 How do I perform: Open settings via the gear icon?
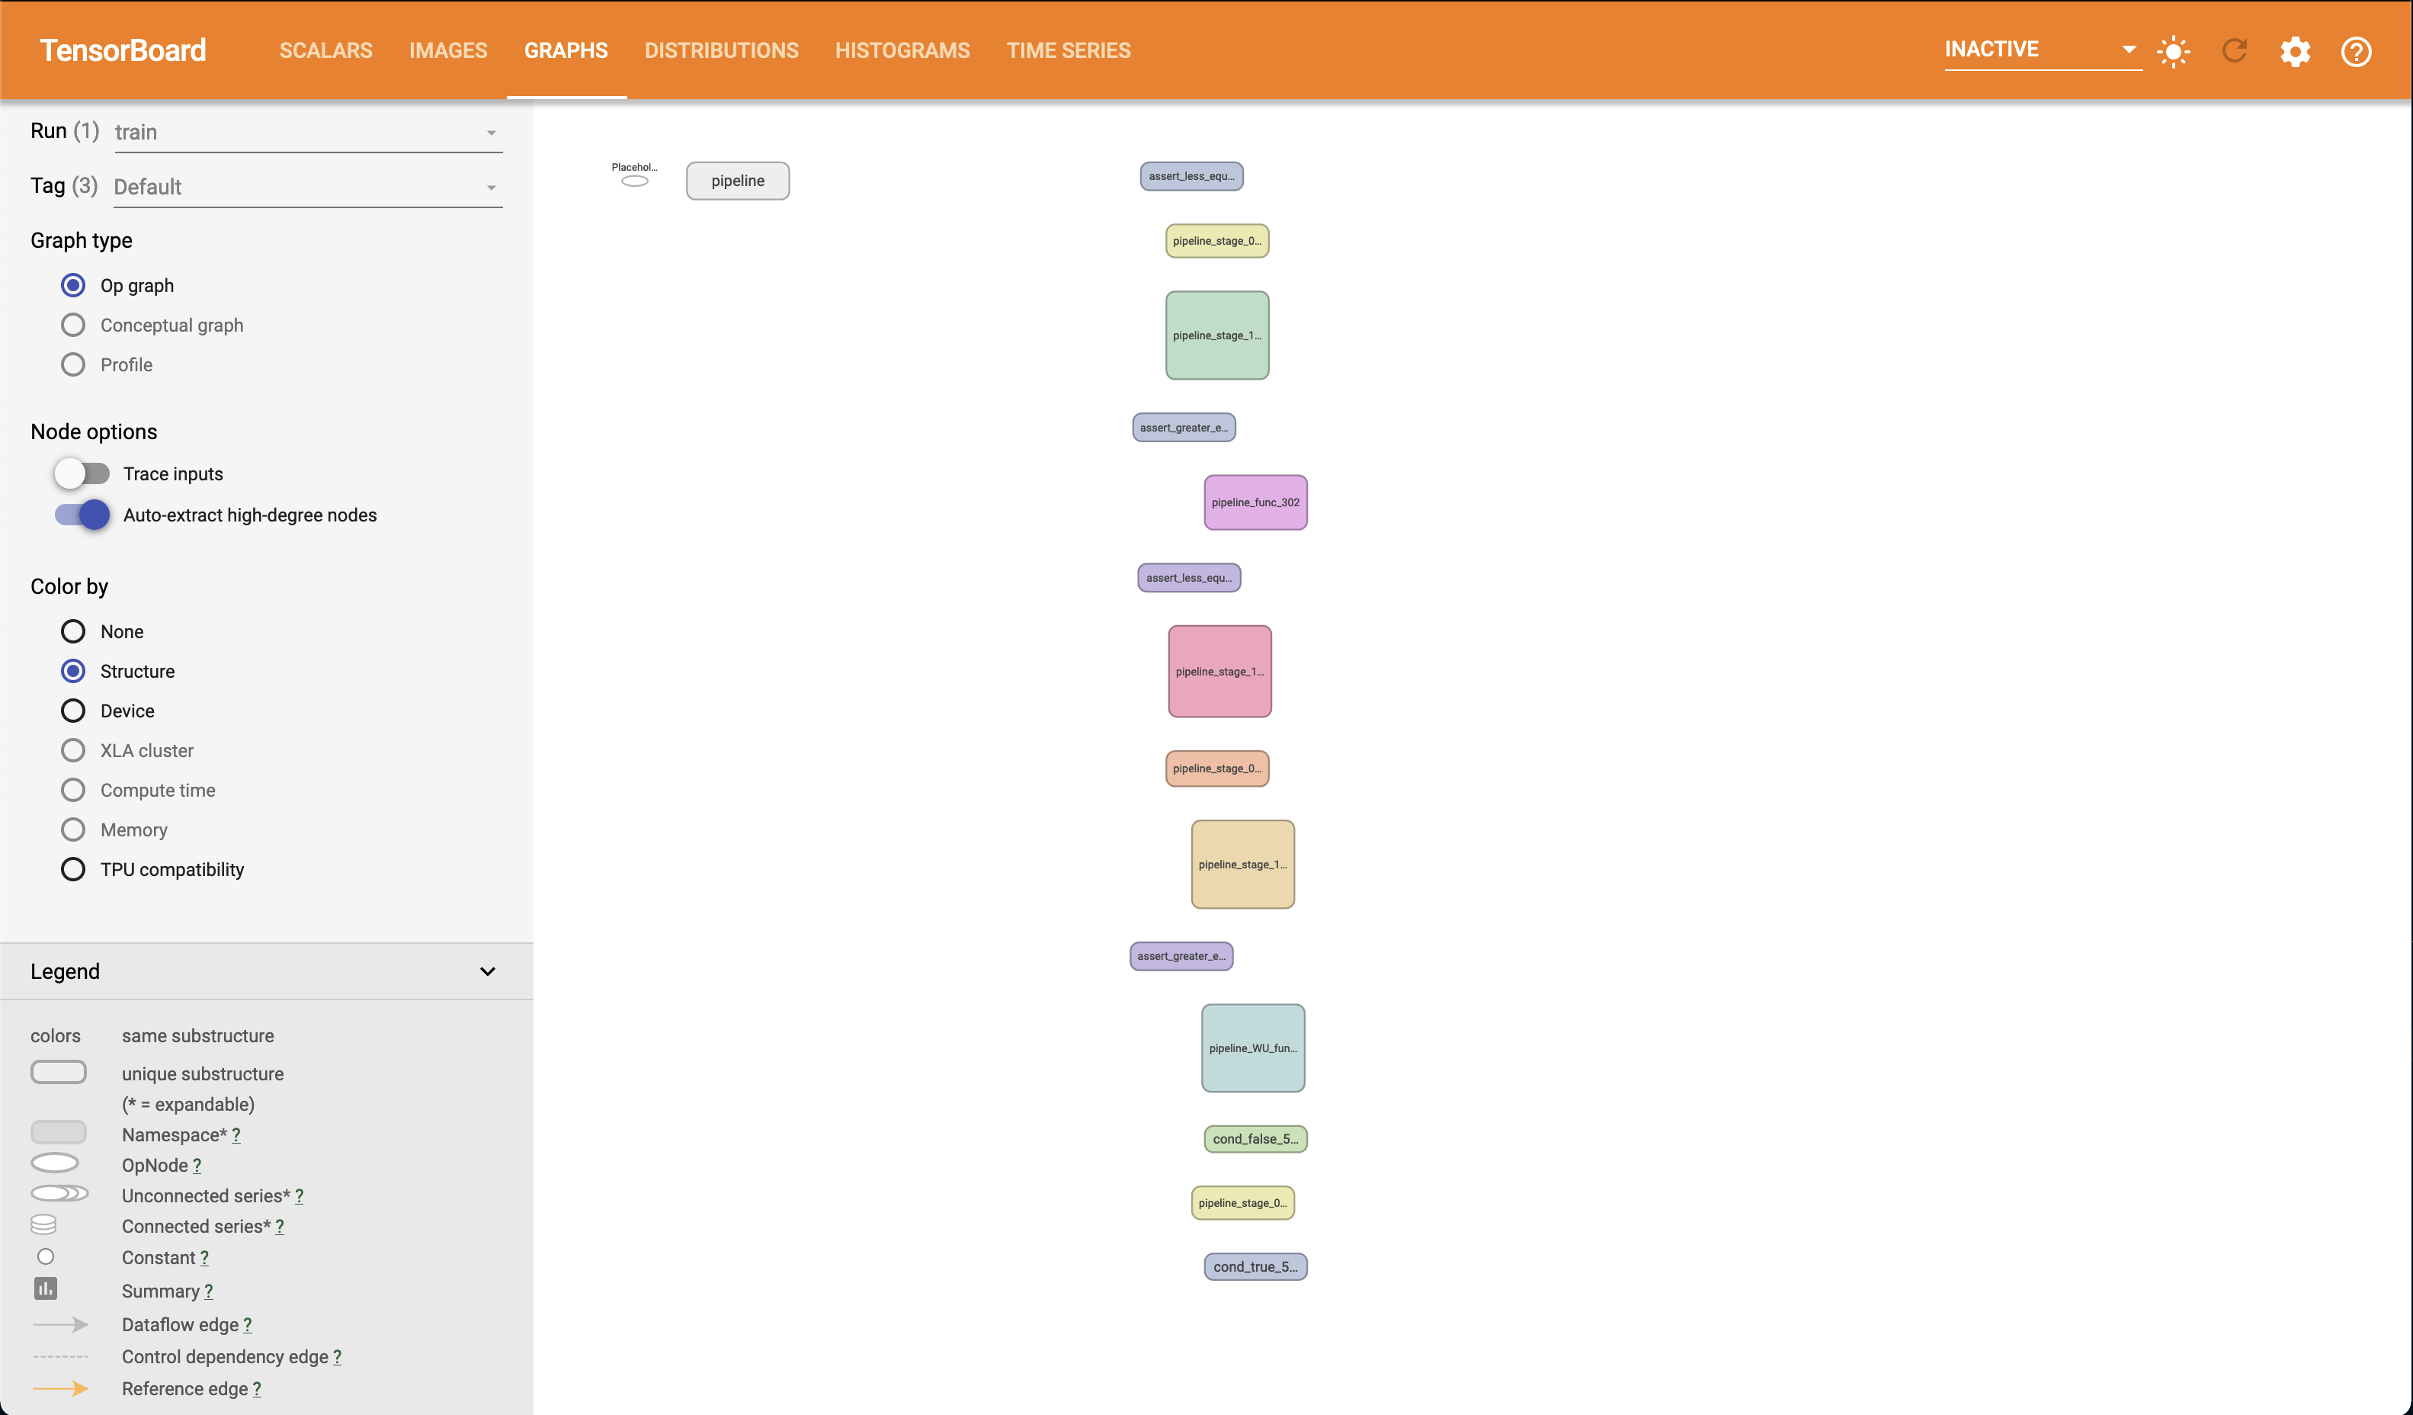[2295, 51]
